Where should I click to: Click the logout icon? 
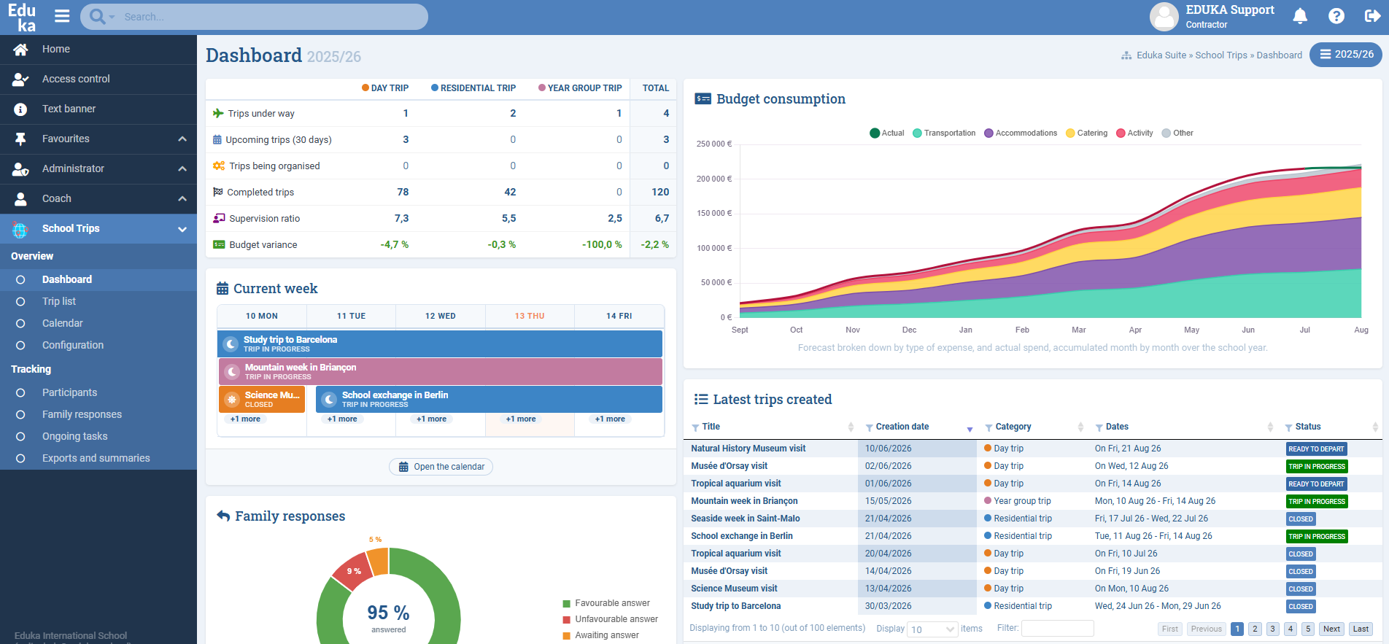1372,16
